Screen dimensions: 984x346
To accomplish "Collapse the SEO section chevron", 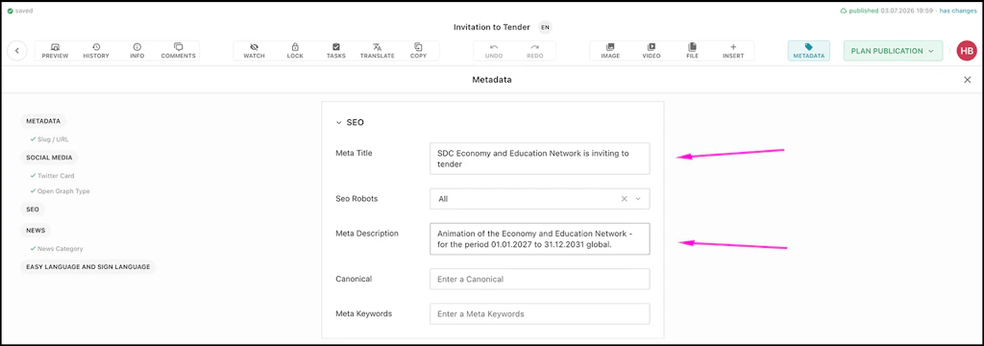I will coord(338,122).
